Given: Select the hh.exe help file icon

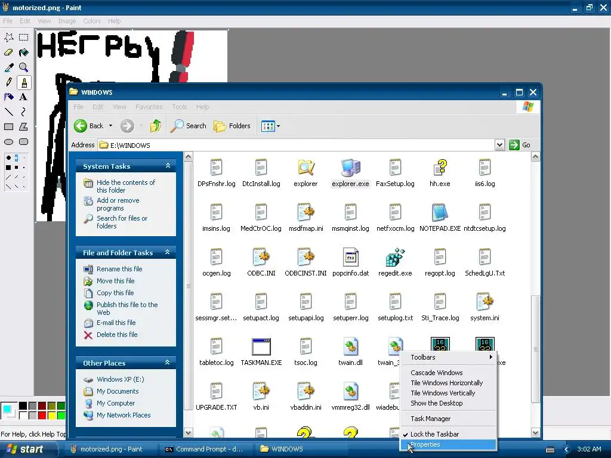Looking at the screenshot, I should coord(440,172).
